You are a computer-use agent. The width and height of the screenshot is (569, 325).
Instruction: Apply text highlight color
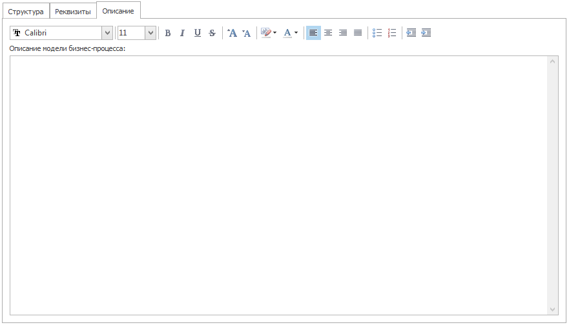tap(266, 33)
